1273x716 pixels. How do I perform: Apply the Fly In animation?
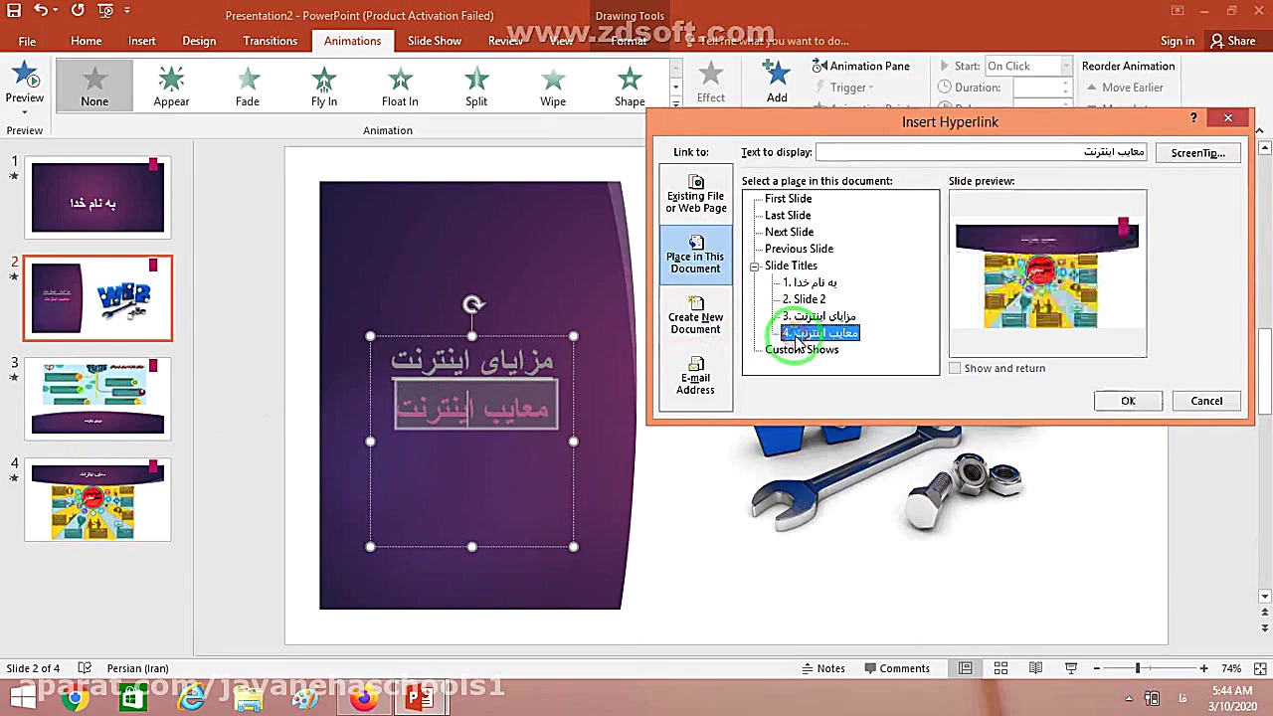pos(324,85)
